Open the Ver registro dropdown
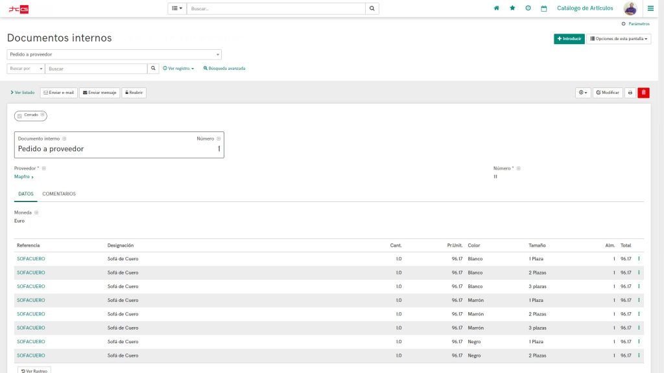 [178, 68]
